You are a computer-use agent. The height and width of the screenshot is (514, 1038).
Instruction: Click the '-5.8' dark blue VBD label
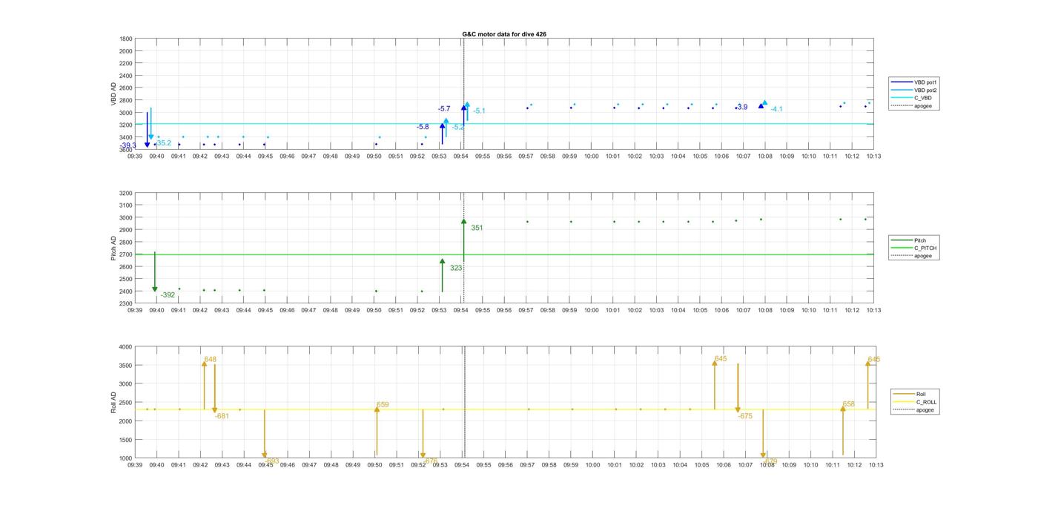point(423,127)
